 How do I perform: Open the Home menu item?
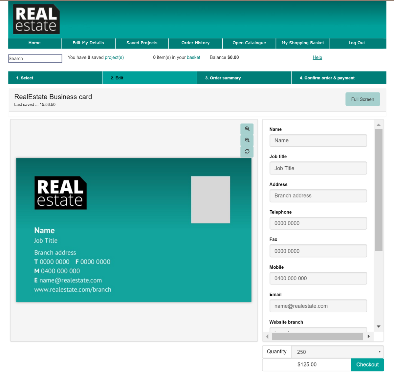pyautogui.click(x=34, y=43)
